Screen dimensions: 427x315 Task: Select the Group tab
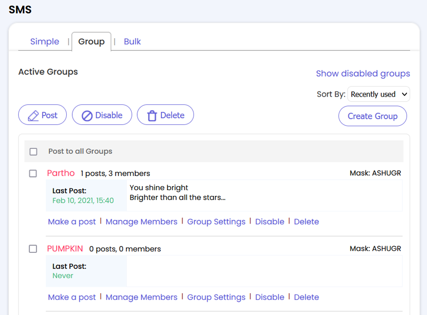click(91, 42)
